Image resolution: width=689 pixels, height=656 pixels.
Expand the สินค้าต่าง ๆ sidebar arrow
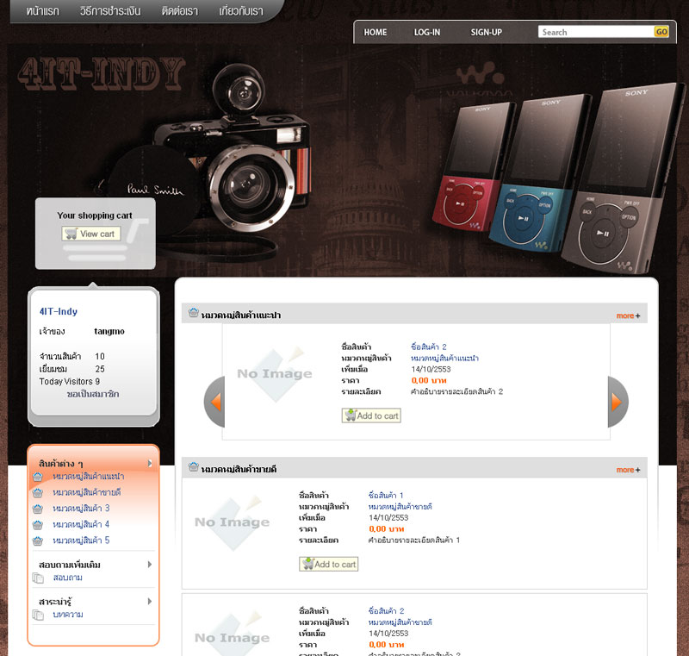tap(150, 464)
